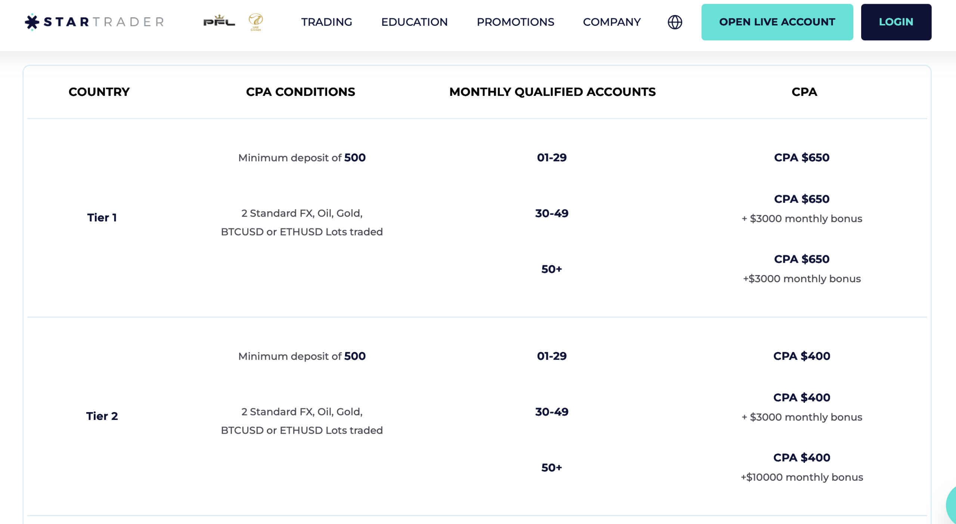The image size is (956, 524).
Task: Select the Tier 2 row label
Action: coord(102,416)
